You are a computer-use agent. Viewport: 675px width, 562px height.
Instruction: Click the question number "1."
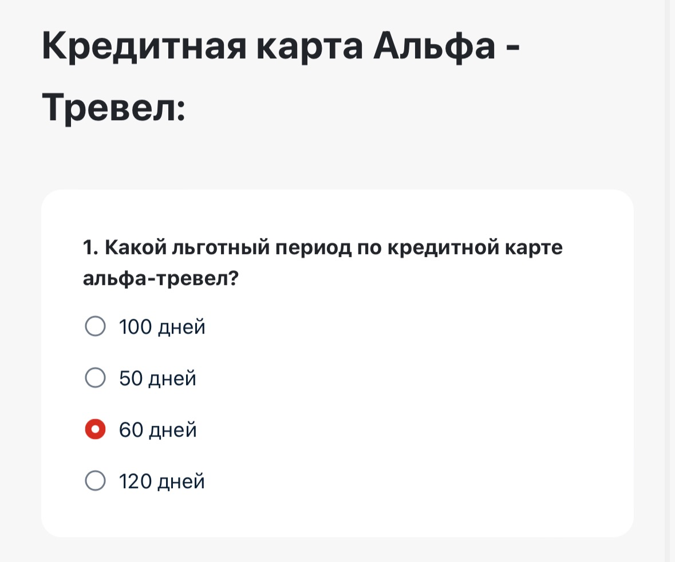(x=91, y=249)
